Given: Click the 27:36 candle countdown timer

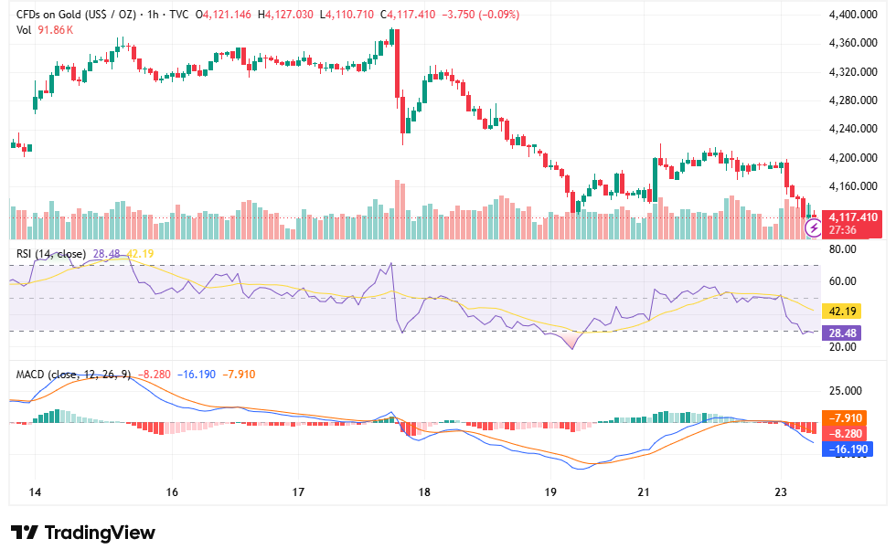Looking at the screenshot, I should click(842, 230).
